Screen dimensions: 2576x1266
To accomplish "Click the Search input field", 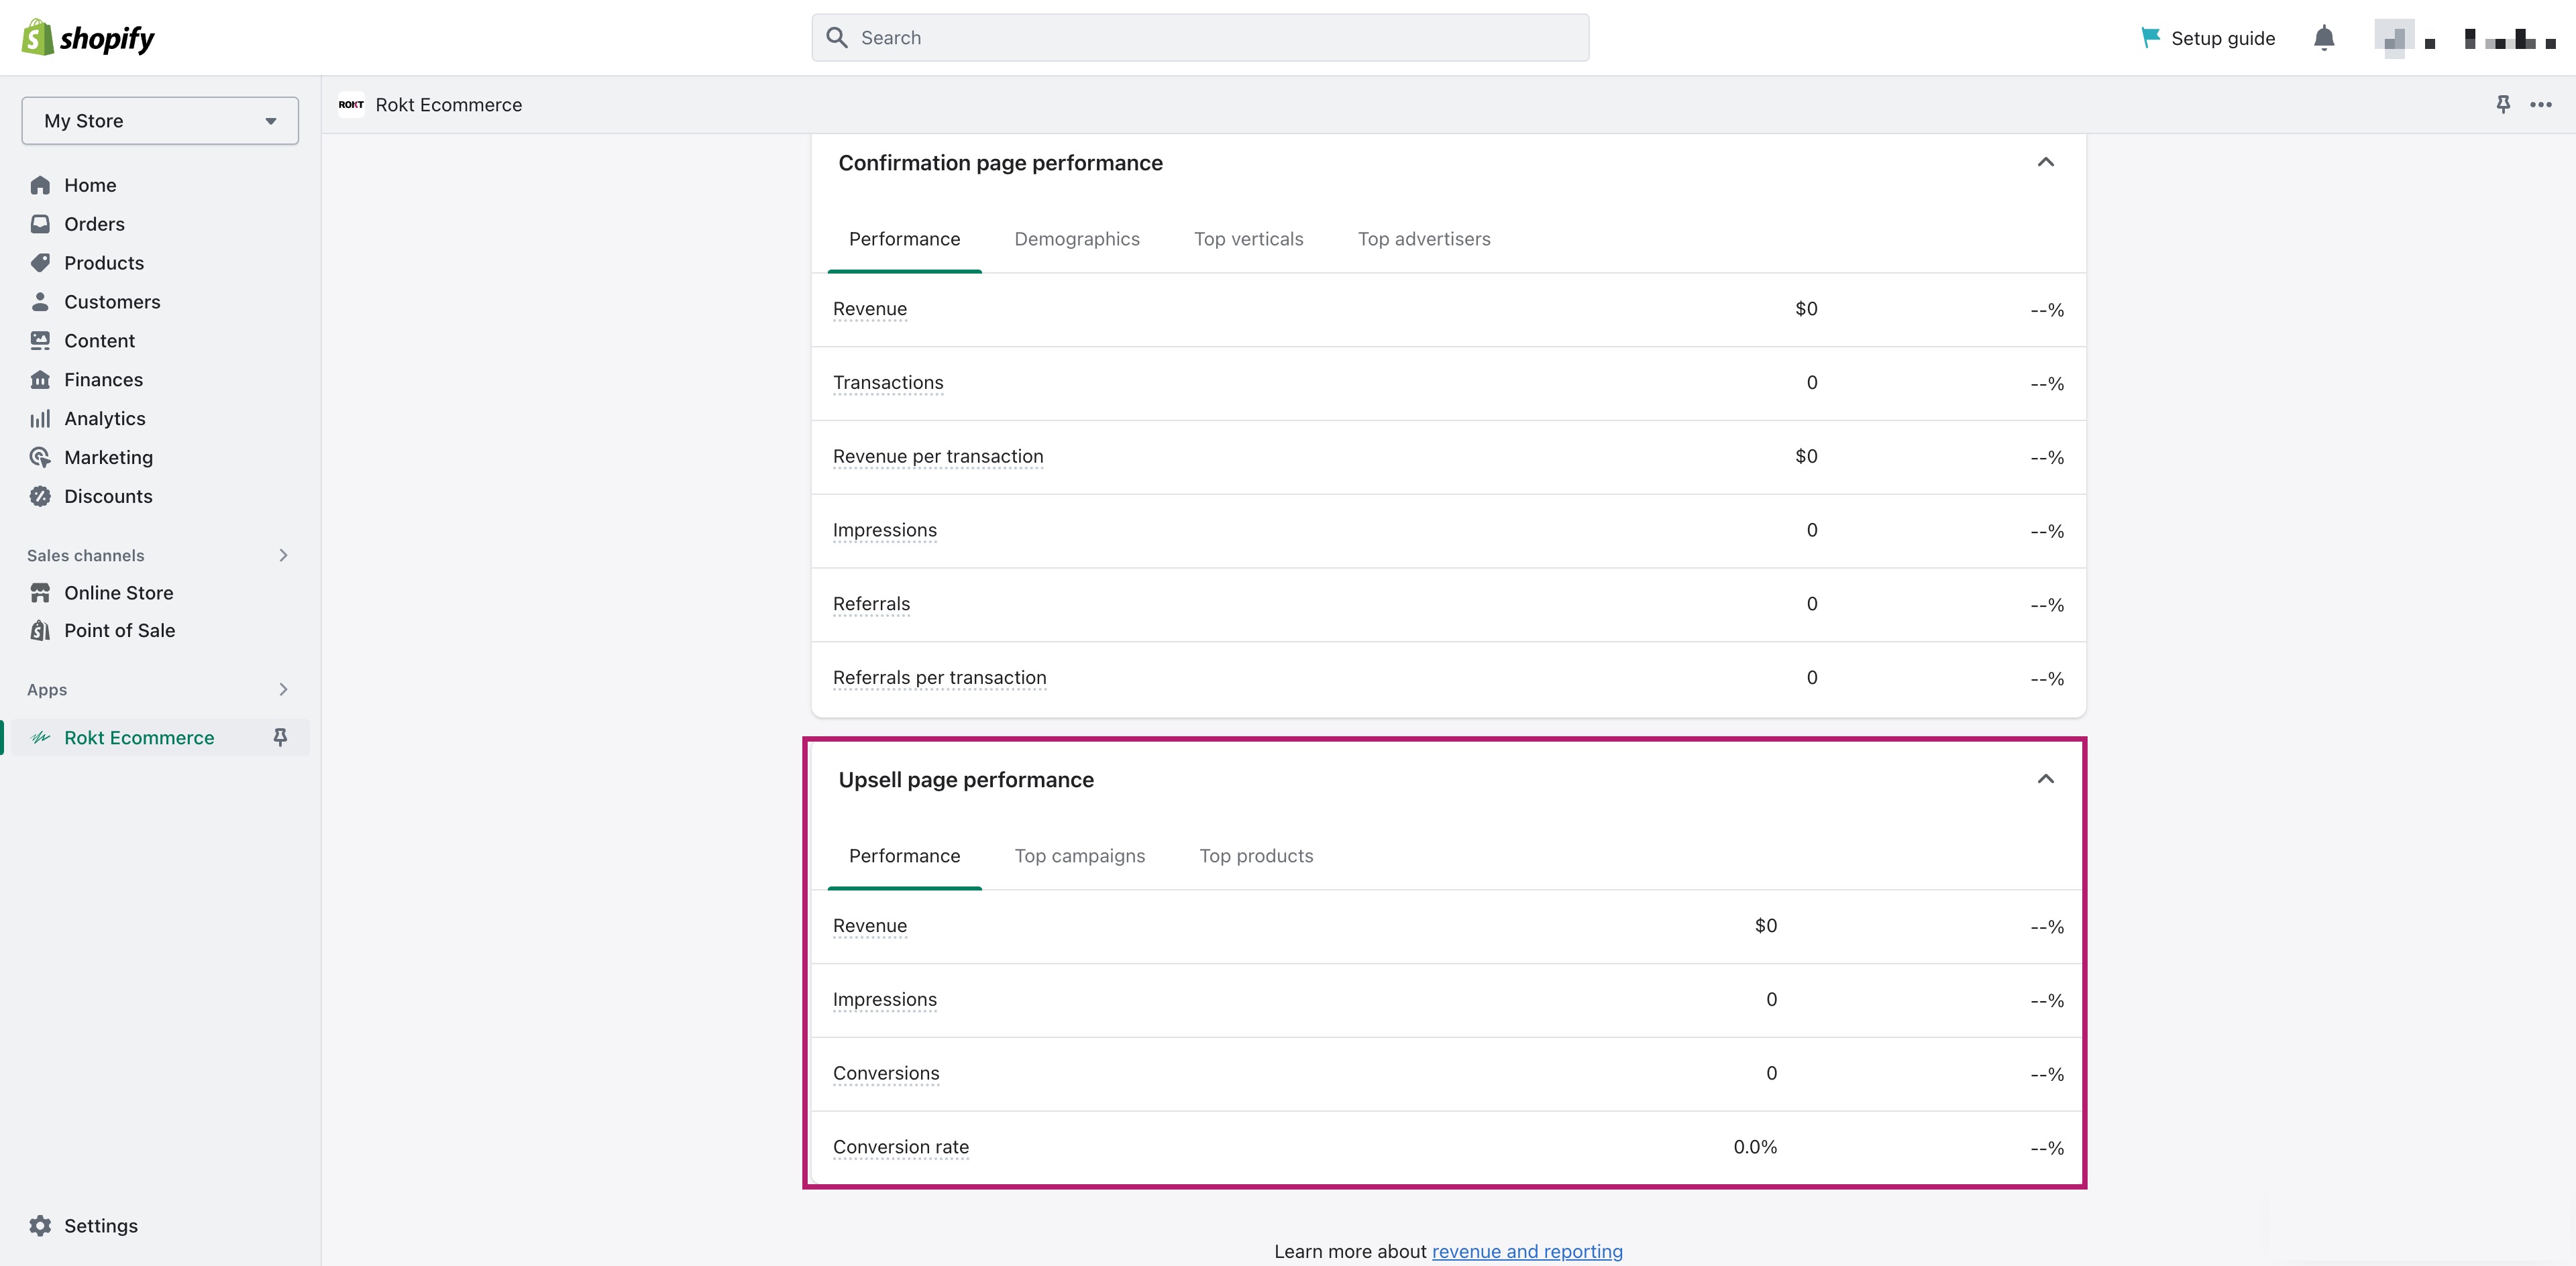I will pos(1199,36).
